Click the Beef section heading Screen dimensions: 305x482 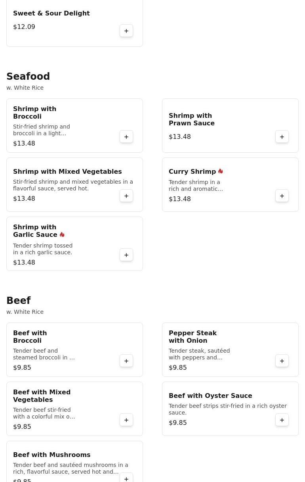click(19, 301)
